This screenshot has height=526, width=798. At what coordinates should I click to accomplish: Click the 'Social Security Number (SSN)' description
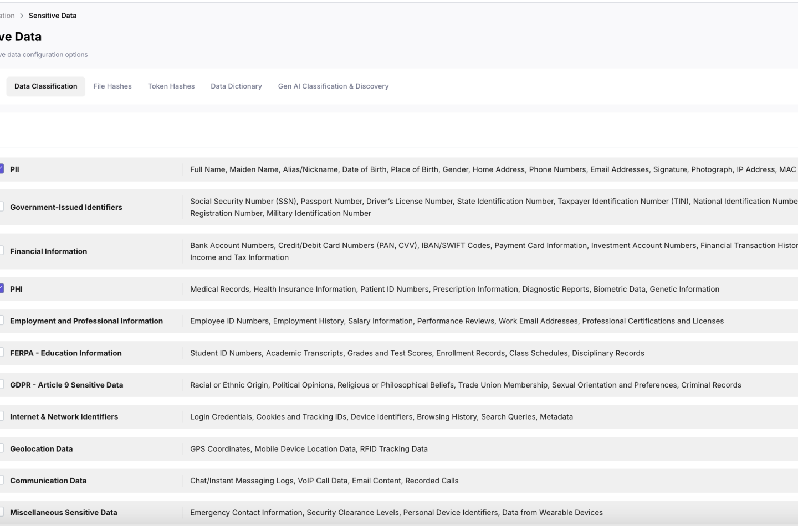tap(493, 207)
